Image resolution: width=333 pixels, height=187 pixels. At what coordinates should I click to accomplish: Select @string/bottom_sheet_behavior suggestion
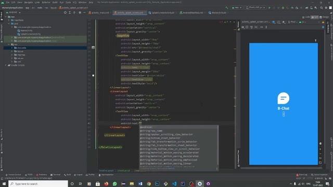click(x=160, y=138)
